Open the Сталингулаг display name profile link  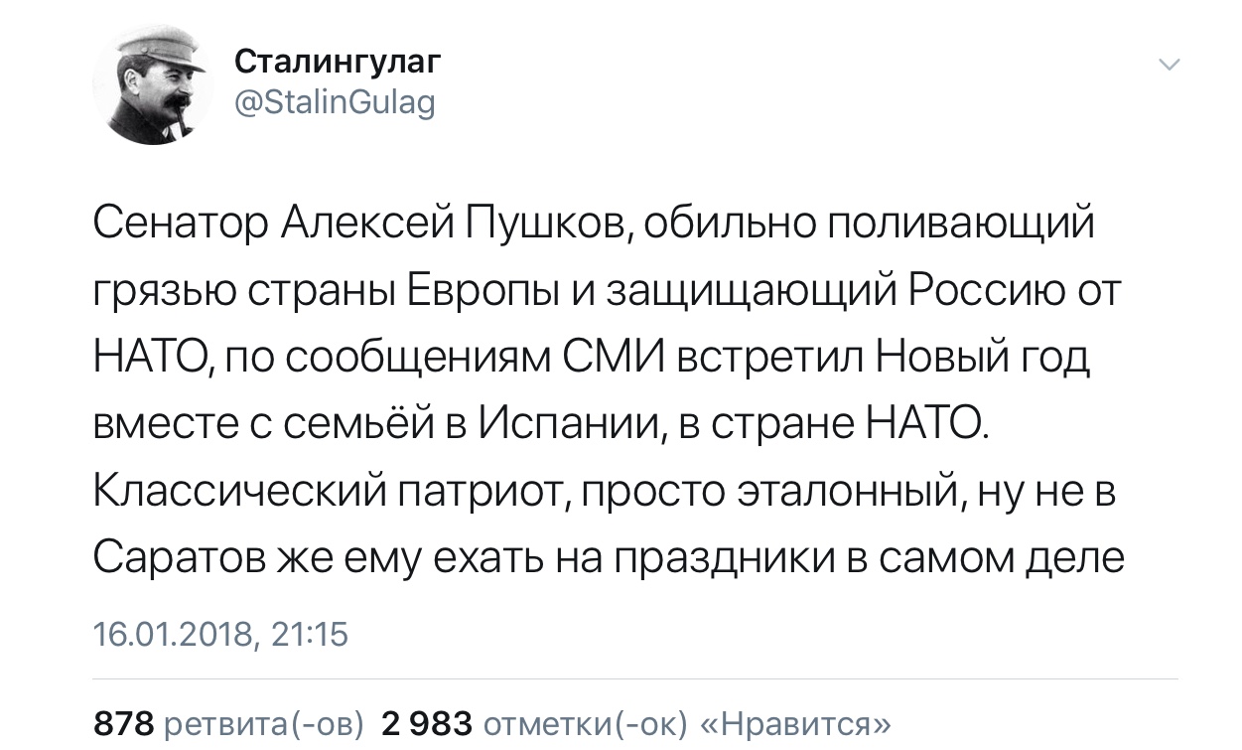point(336,63)
